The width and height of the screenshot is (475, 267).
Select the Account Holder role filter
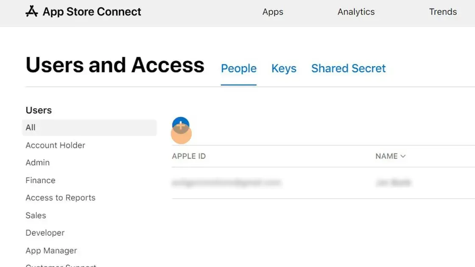55,145
